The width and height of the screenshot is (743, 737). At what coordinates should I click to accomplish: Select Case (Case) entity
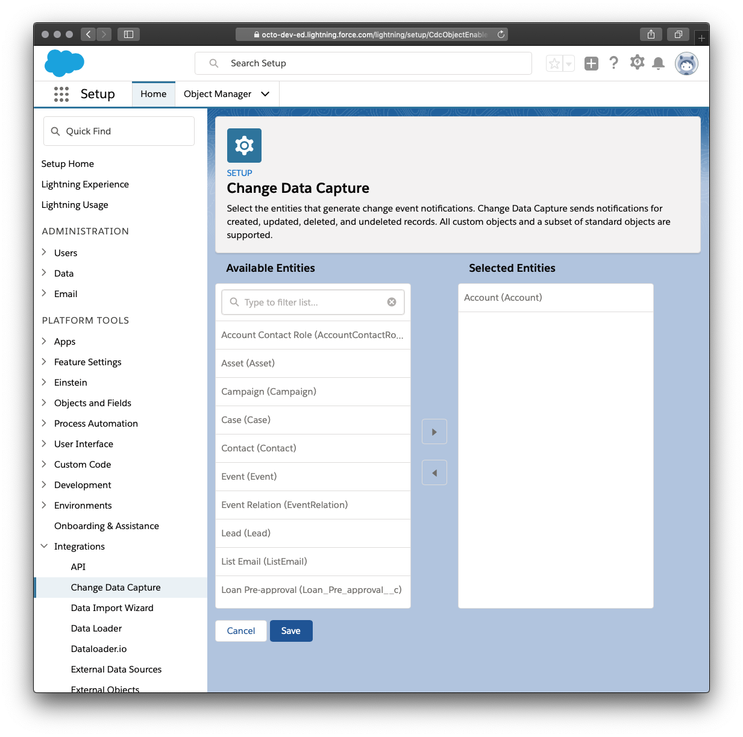coord(313,420)
